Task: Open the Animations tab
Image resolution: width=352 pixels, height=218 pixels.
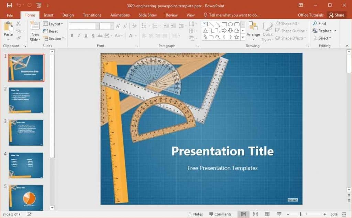Action: (120, 15)
